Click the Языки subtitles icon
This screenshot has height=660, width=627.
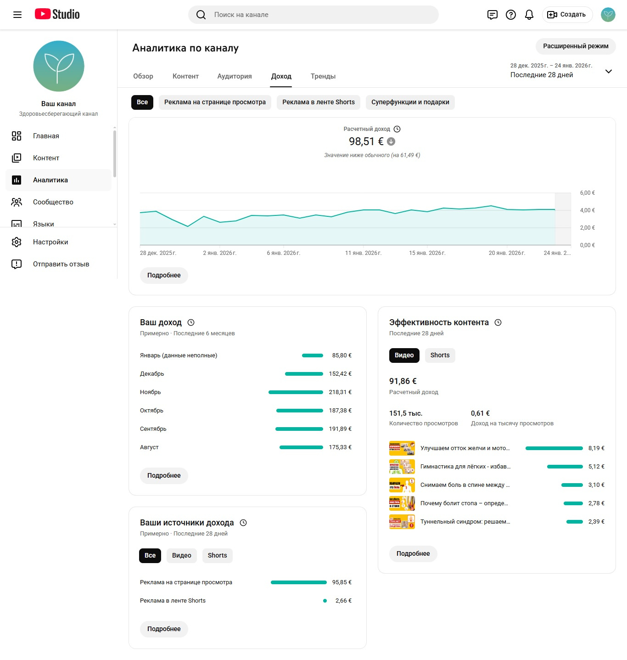17,224
